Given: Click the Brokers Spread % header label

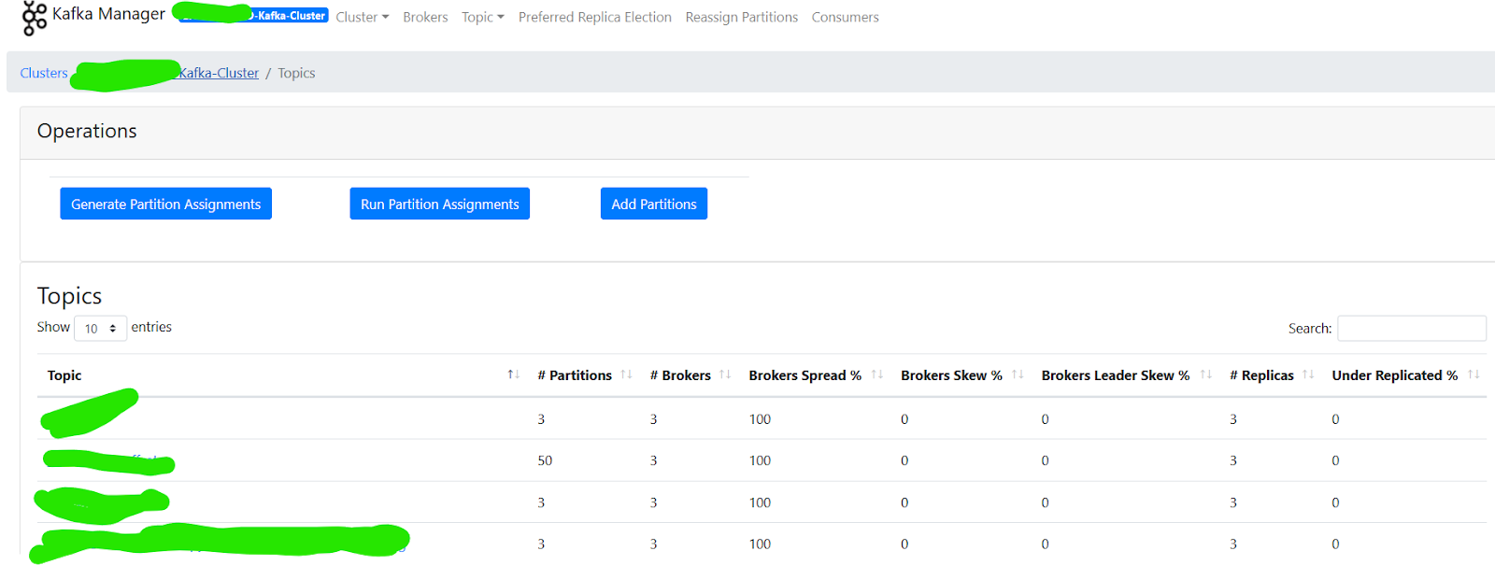Looking at the screenshot, I should tap(804, 375).
